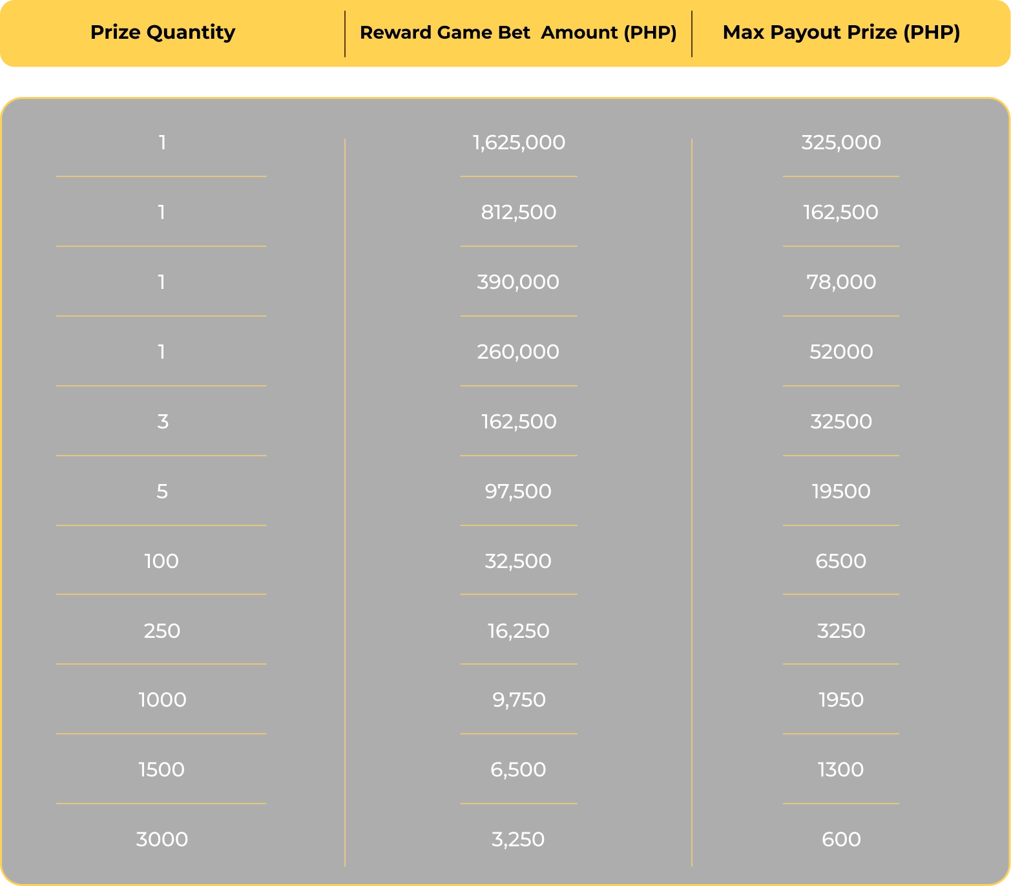The width and height of the screenshot is (1011, 886).
Task: Select the Reward Game Bet Amount header
Action: 518,32
